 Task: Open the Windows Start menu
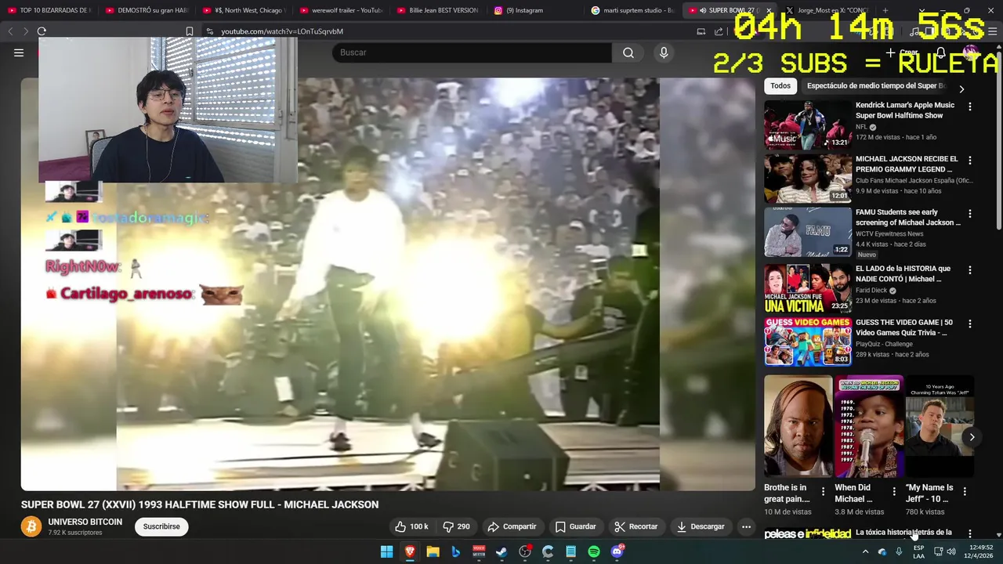(x=386, y=551)
